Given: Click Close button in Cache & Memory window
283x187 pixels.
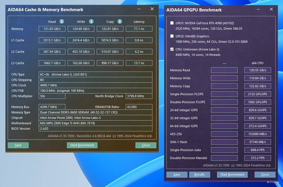Looking at the screenshot, I should coord(146,145).
